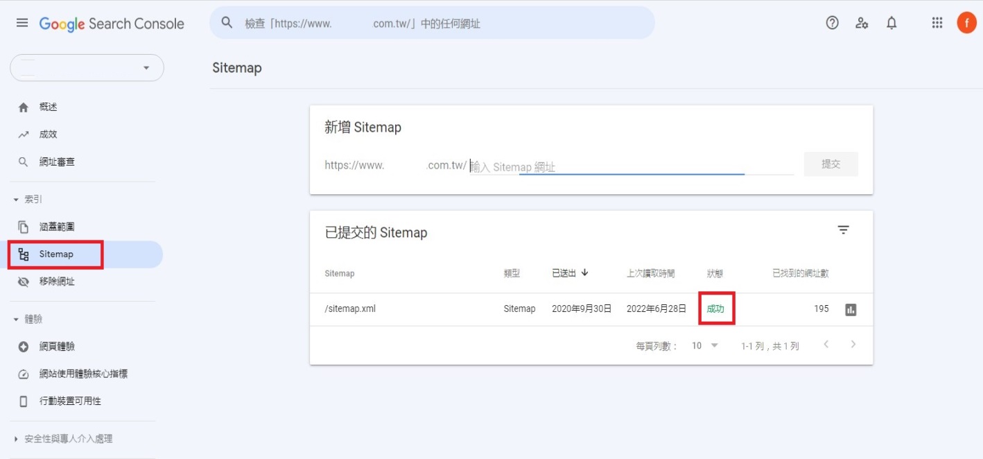Open users and settings icon
The image size is (983, 459).
pos(862,23)
